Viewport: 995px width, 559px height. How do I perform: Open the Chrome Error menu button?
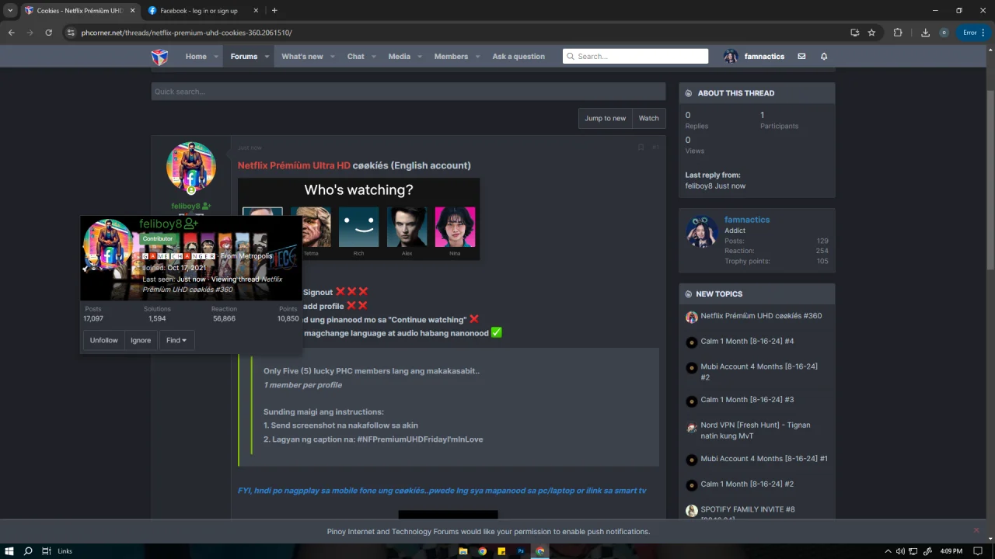(973, 33)
